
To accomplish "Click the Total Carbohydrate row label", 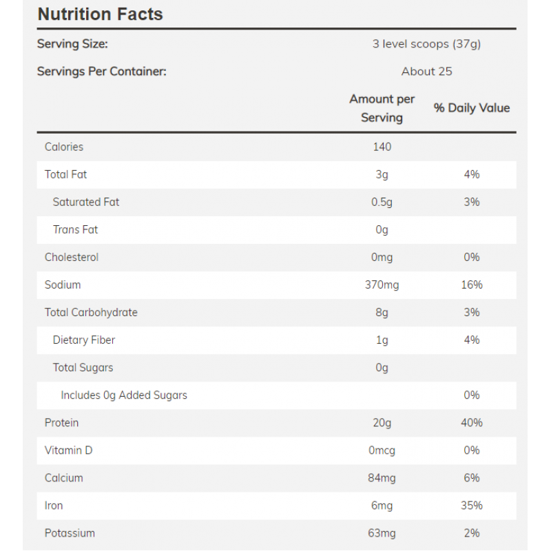I will (x=91, y=312).
